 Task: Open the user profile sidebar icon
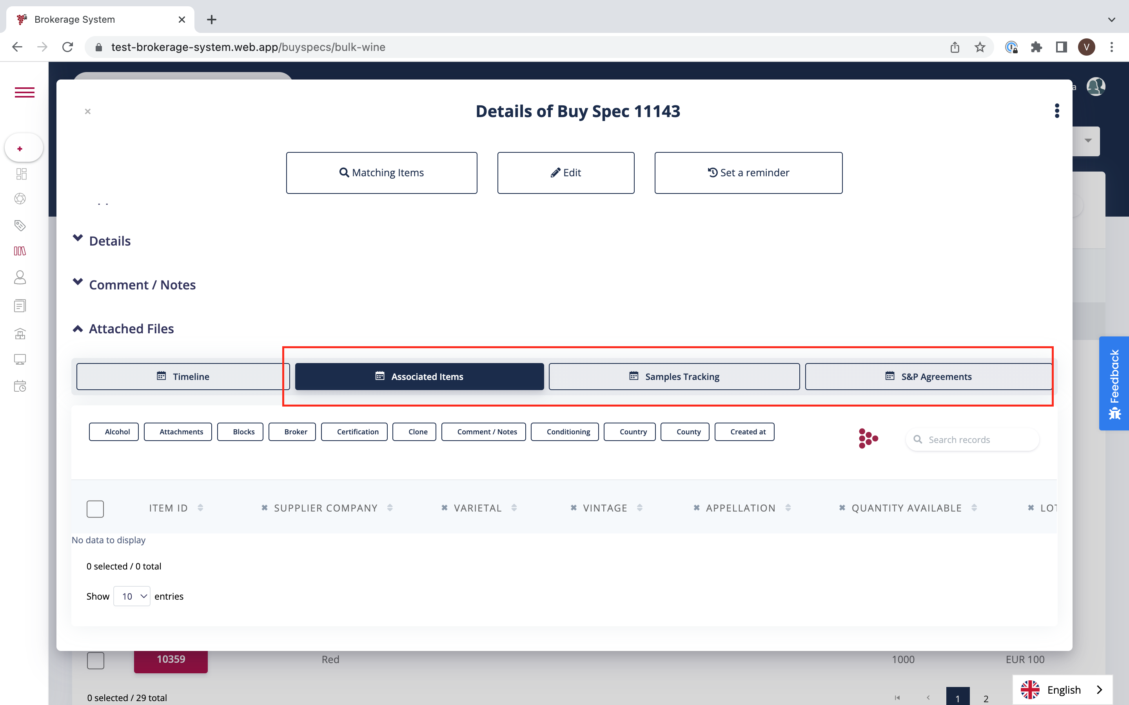20,278
